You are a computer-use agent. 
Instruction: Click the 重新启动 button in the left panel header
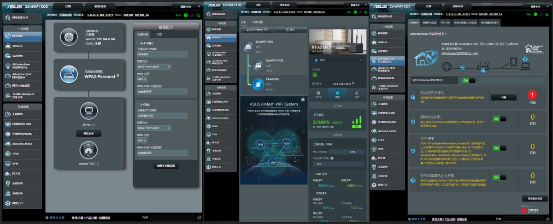100,7
